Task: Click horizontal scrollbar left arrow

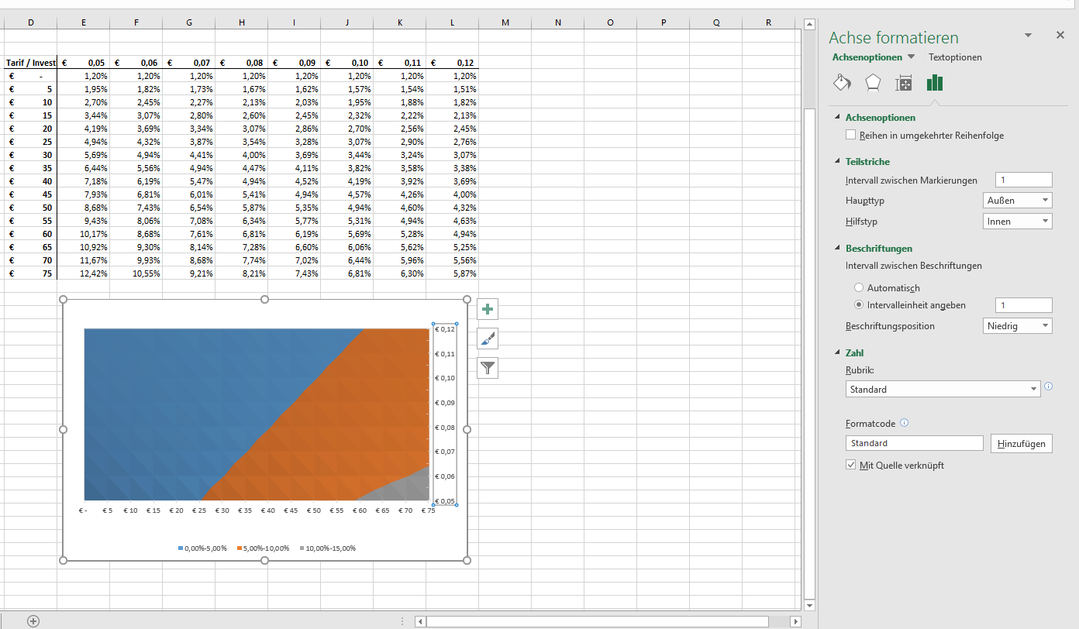Action: coord(420,621)
